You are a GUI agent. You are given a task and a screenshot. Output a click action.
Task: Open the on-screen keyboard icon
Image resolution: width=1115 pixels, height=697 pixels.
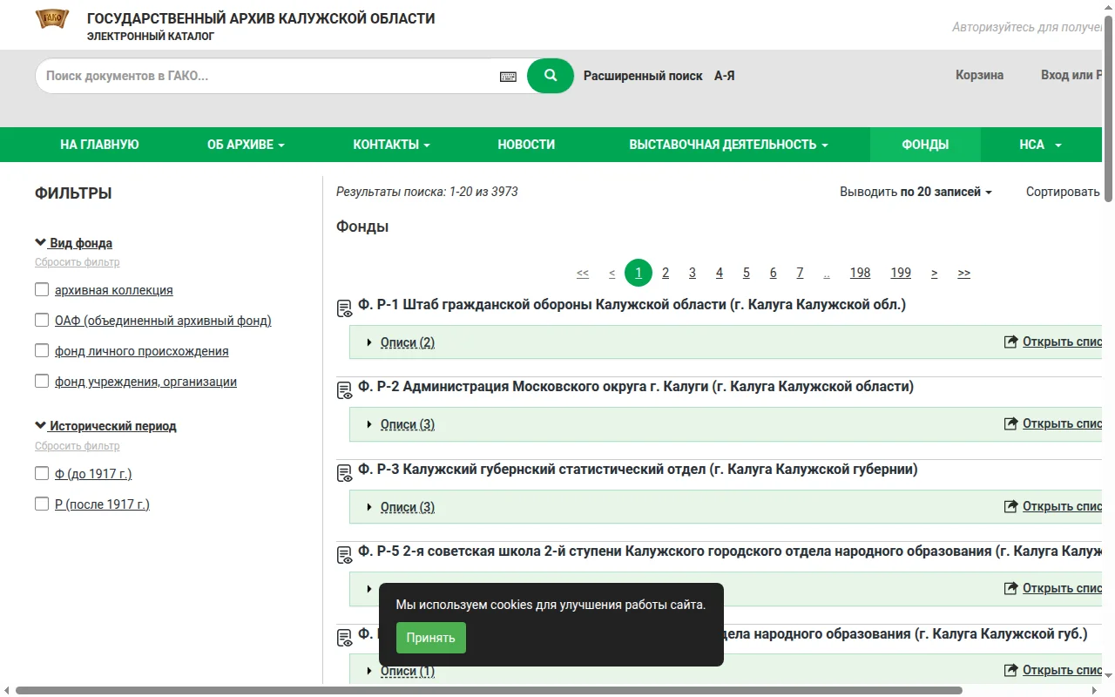[x=508, y=77]
